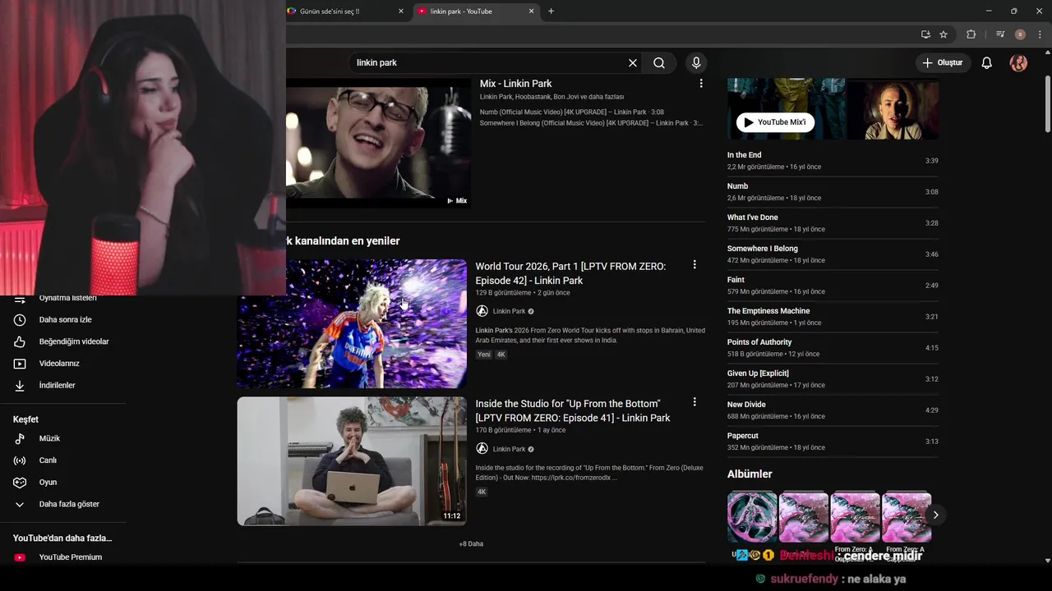This screenshot has width=1052, height=591.
Task: Click YouTube'dan daha fazla heading
Action: [62, 538]
